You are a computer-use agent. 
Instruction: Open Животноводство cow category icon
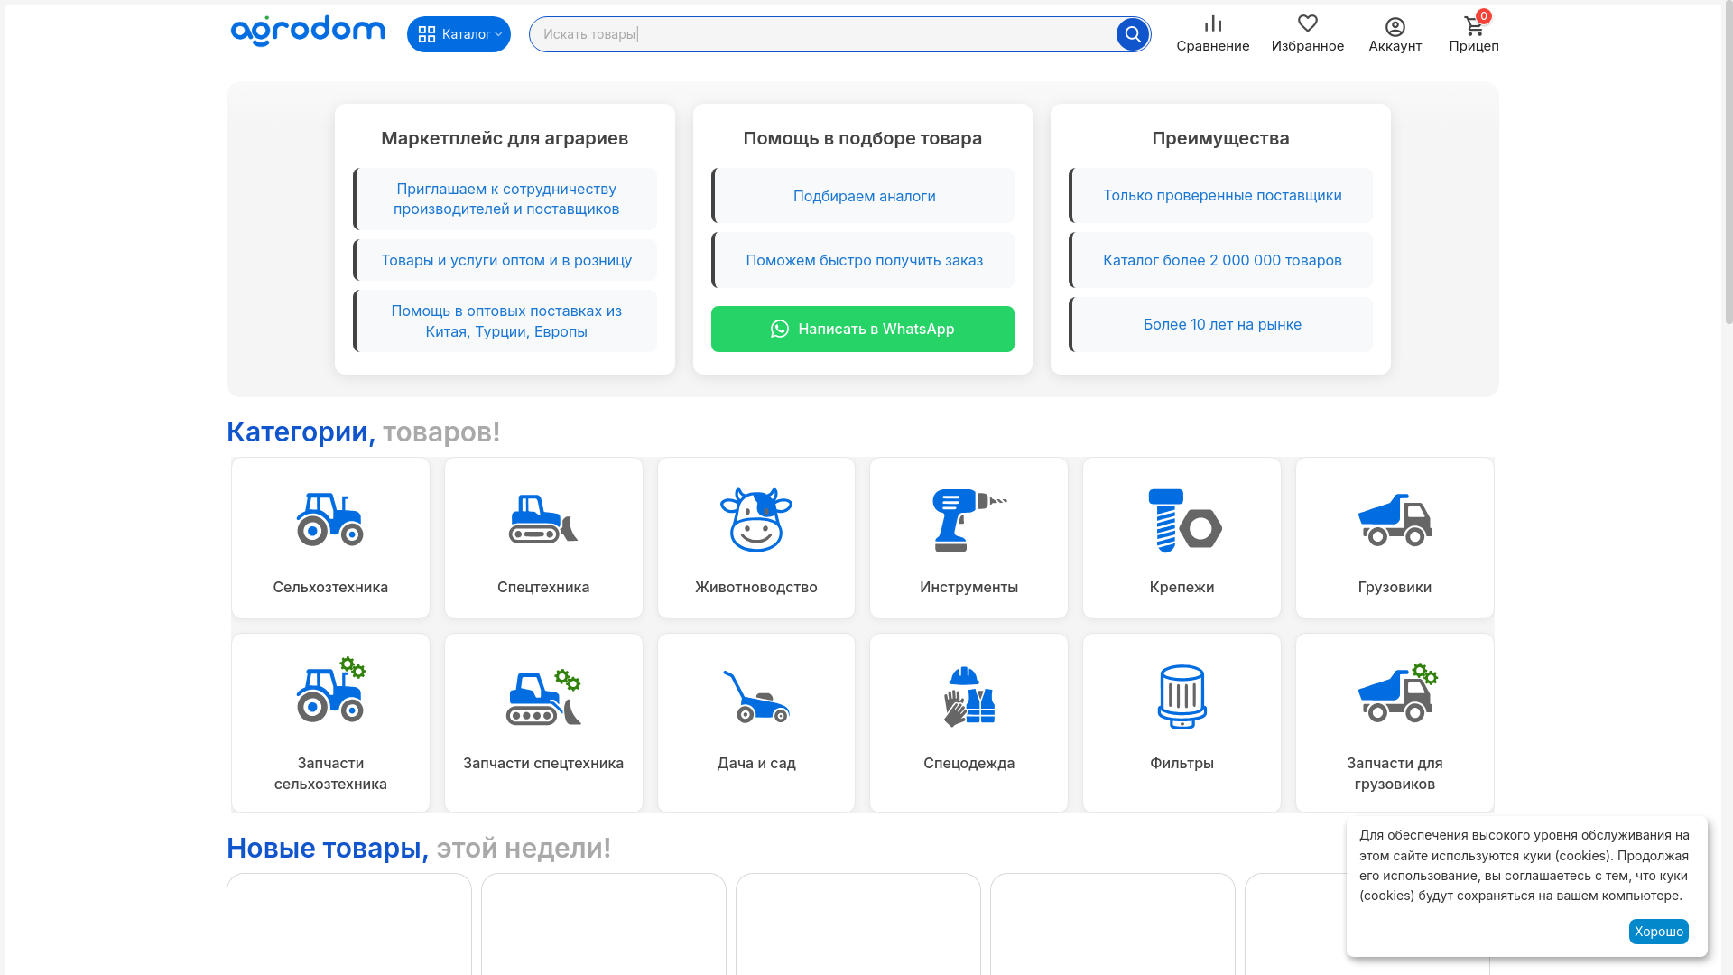(x=756, y=520)
